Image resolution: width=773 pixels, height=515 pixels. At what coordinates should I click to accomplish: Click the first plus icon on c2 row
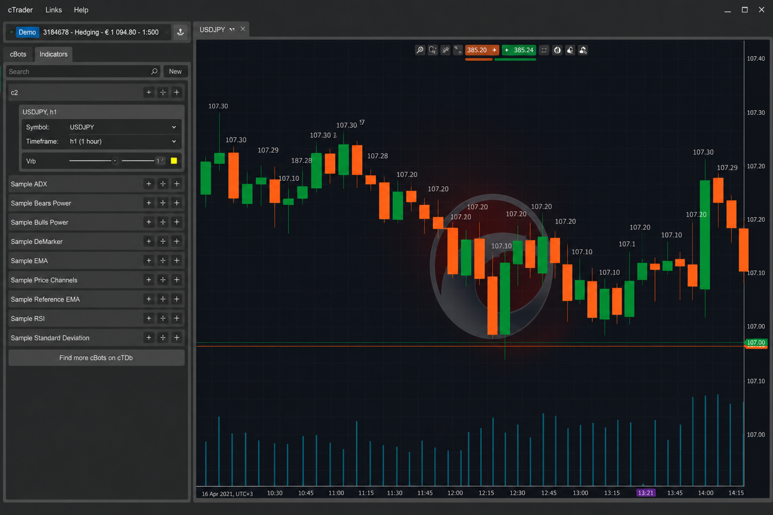point(148,93)
